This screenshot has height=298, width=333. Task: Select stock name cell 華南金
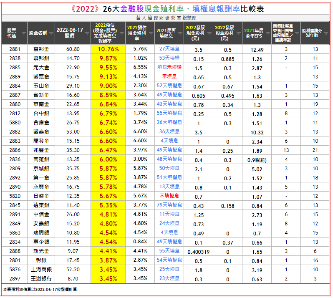[x=41, y=104]
